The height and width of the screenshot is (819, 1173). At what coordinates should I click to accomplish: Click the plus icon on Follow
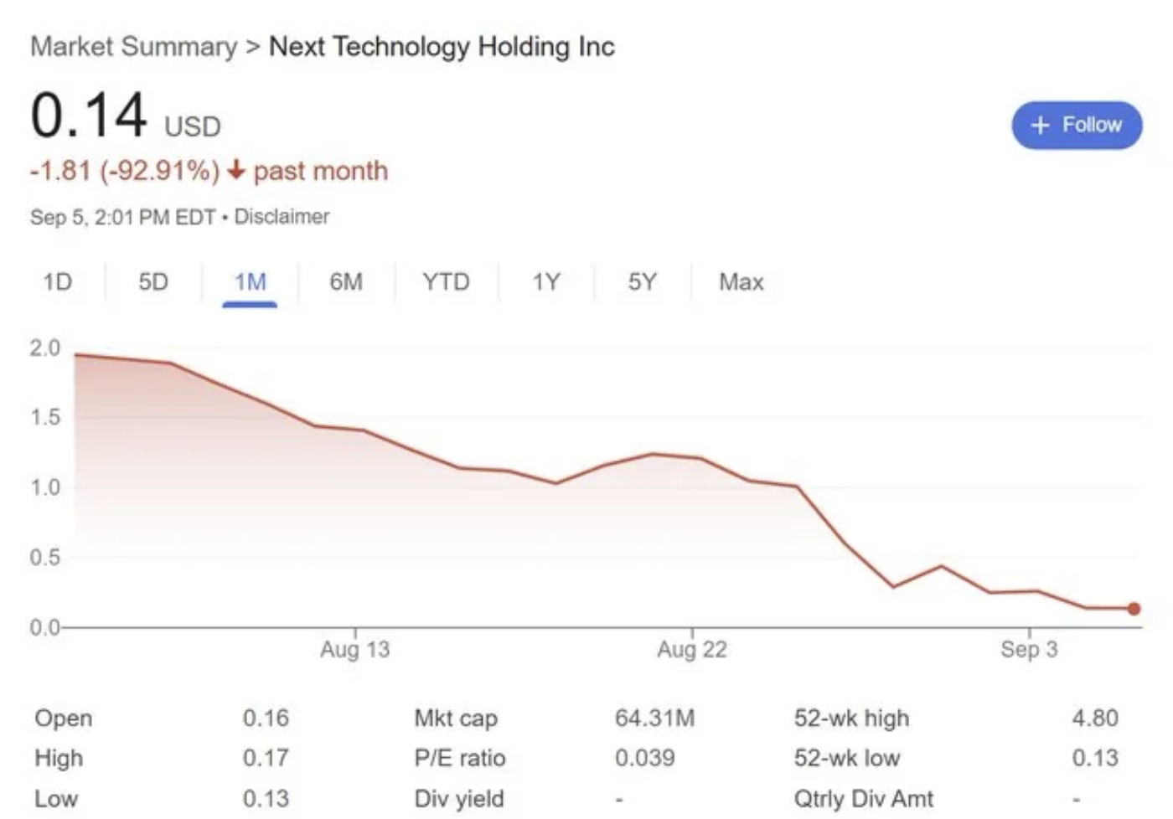coord(1040,126)
